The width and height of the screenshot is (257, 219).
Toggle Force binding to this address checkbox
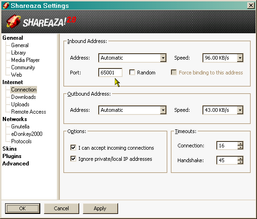174,72
